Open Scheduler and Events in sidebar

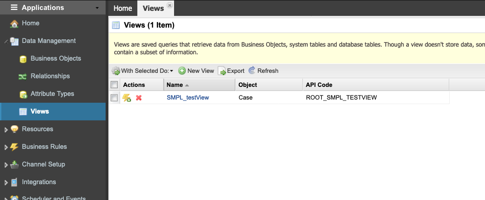tap(54, 198)
